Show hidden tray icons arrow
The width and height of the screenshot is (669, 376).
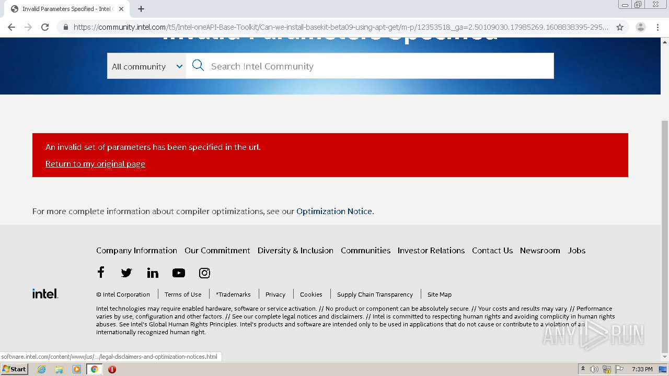tap(583, 369)
